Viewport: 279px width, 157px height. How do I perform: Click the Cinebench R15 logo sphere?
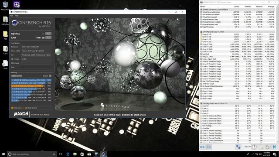[x=14, y=23]
